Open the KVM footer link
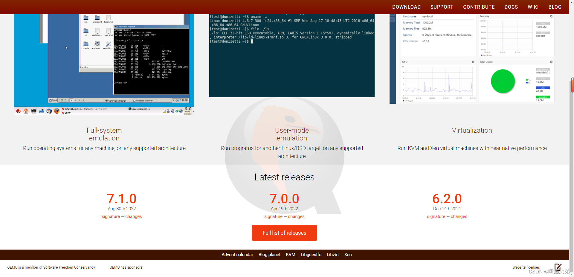 pyautogui.click(x=291, y=255)
